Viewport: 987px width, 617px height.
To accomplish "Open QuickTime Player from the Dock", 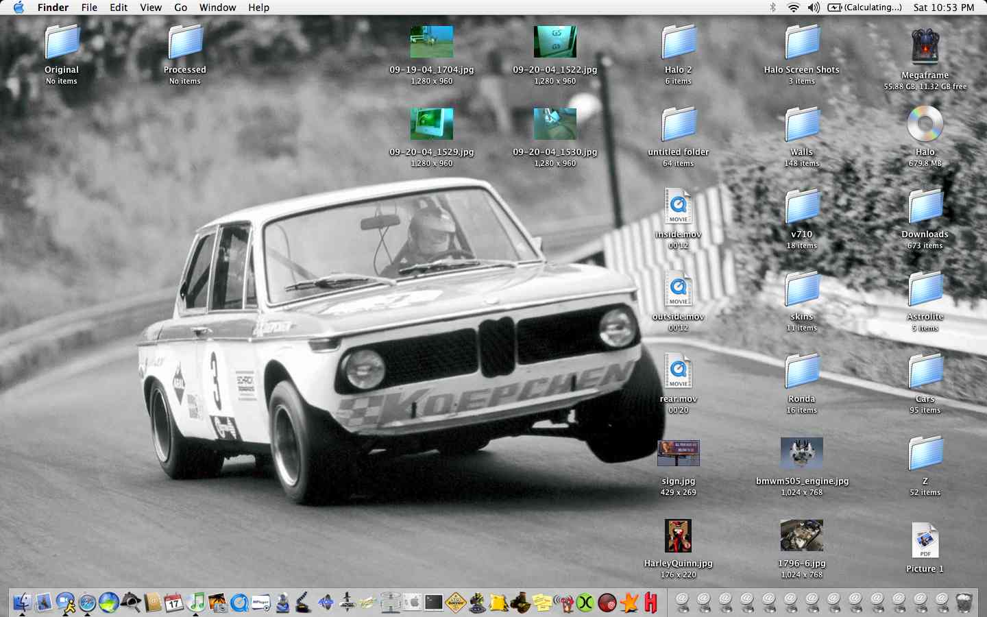I will pyautogui.click(x=239, y=603).
